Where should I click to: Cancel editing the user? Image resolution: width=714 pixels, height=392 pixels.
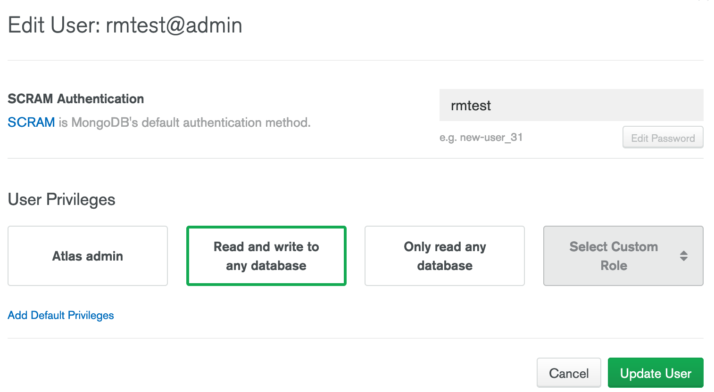click(569, 373)
